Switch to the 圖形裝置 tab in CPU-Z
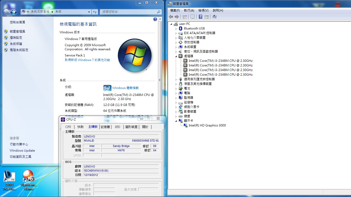Viewport: 351px width, 197px height. coord(132,127)
